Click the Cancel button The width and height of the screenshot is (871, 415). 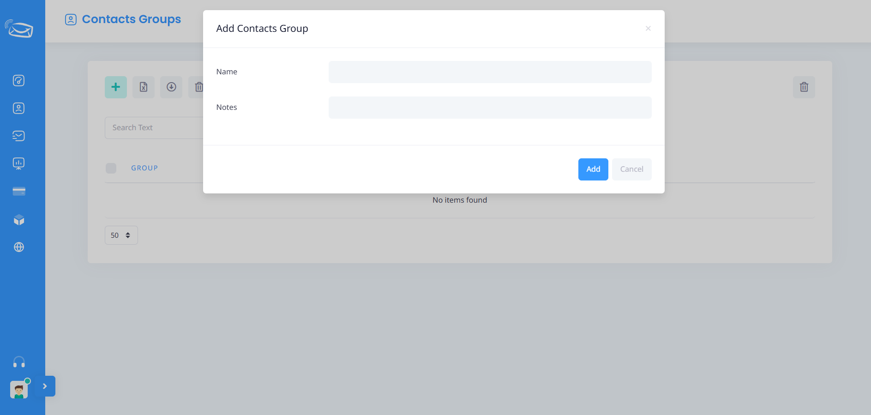[x=632, y=169]
